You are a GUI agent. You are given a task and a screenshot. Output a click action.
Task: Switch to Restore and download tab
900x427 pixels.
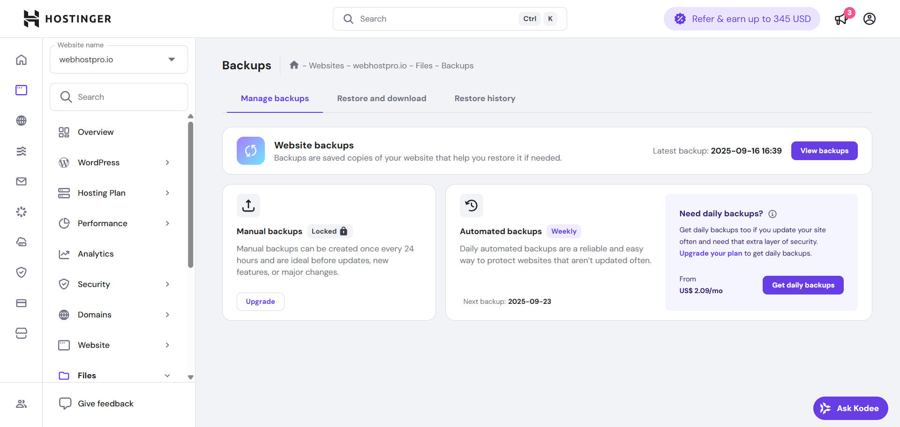(382, 98)
